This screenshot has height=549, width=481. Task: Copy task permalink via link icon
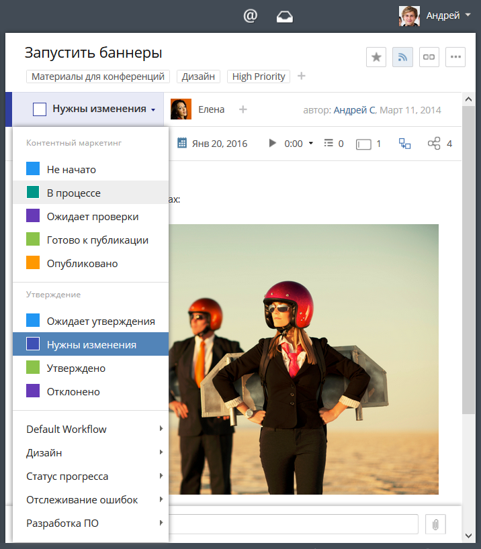429,57
